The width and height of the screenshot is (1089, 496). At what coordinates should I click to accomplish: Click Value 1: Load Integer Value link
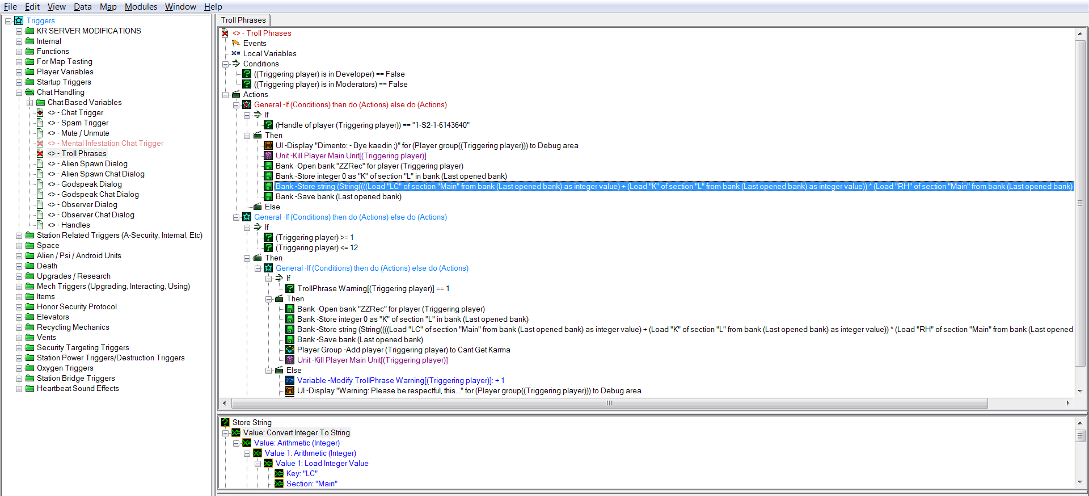point(322,463)
